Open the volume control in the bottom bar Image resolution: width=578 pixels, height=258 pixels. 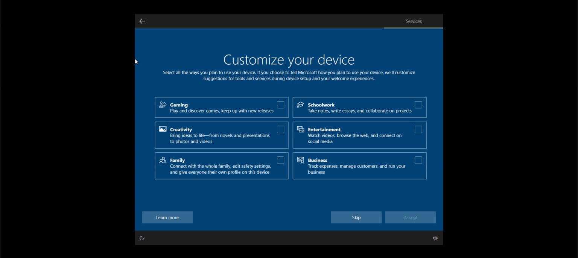point(435,238)
